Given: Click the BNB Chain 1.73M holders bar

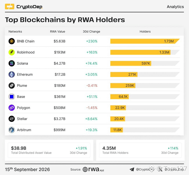Looking at the screenshot, I should pyautogui.click(x=145, y=41).
